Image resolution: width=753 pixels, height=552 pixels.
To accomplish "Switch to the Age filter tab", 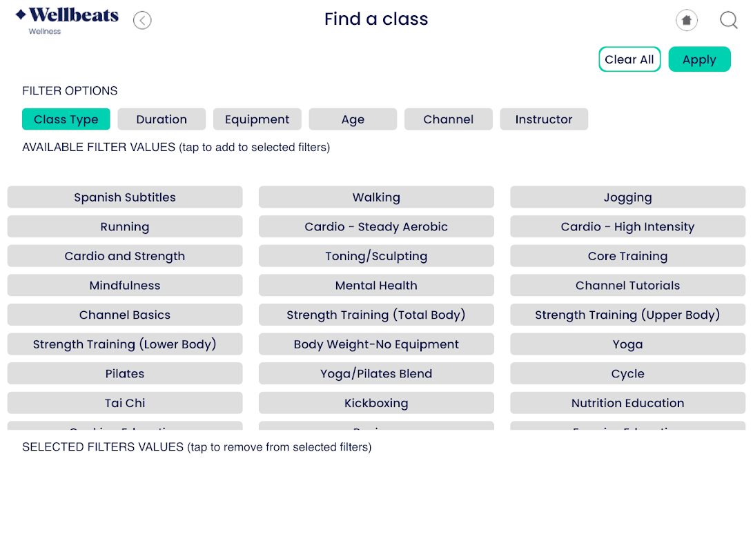I will [353, 119].
